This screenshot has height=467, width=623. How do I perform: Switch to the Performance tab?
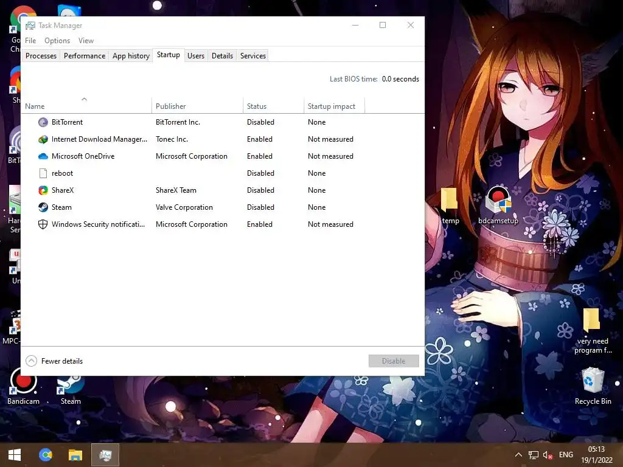pyautogui.click(x=85, y=56)
